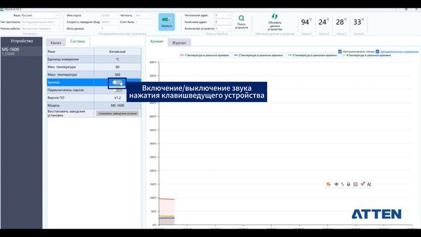Click the restore factory settings button

[x=118, y=114]
